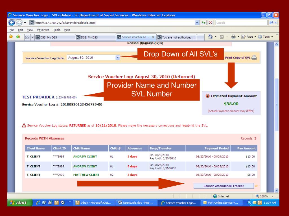Image resolution: width=289 pixels, height=216 pixels.
Task: Click the search magnifier icon
Action: pos(271,22)
